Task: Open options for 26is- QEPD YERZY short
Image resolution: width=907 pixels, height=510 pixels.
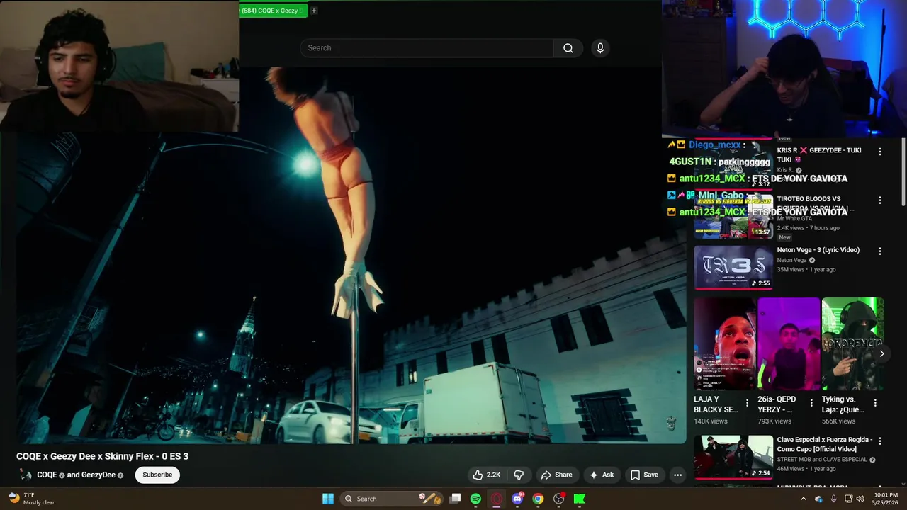Action: (x=811, y=403)
